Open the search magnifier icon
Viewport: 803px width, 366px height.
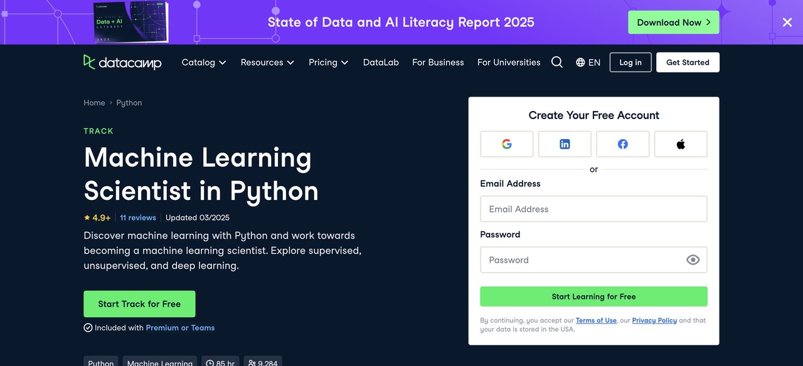pos(556,62)
